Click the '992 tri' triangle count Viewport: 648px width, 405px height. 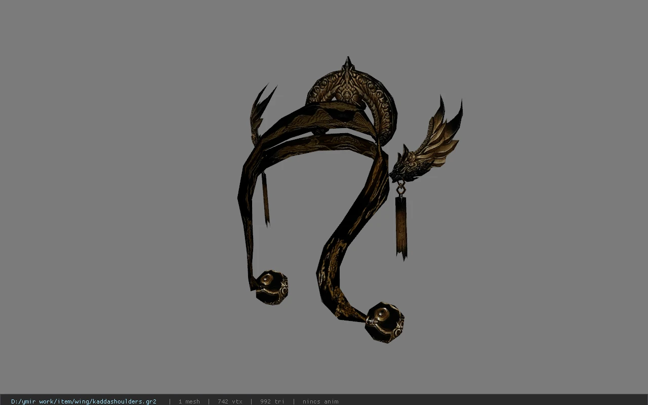(x=272, y=401)
